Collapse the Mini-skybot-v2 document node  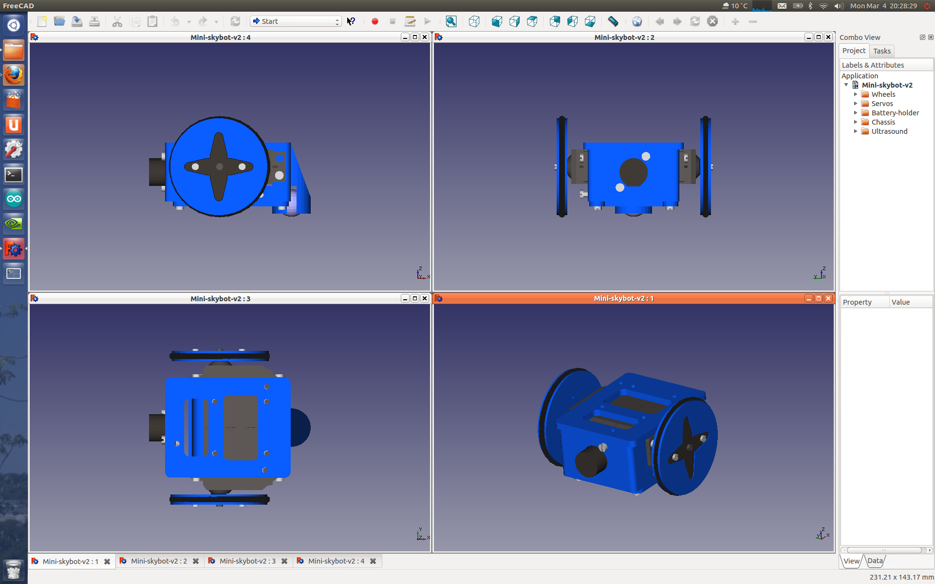click(x=846, y=85)
